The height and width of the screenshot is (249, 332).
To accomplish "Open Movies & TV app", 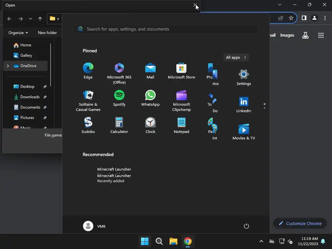I will coord(244,132).
